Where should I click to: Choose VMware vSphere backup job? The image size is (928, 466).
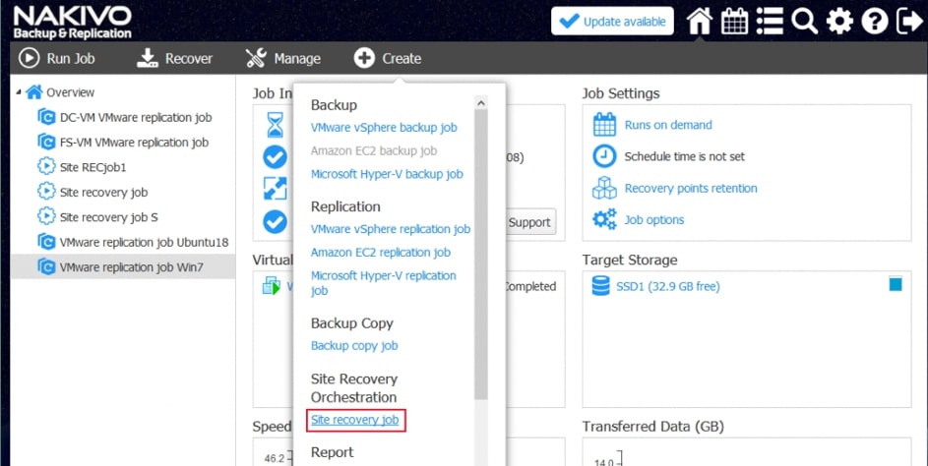(x=384, y=128)
